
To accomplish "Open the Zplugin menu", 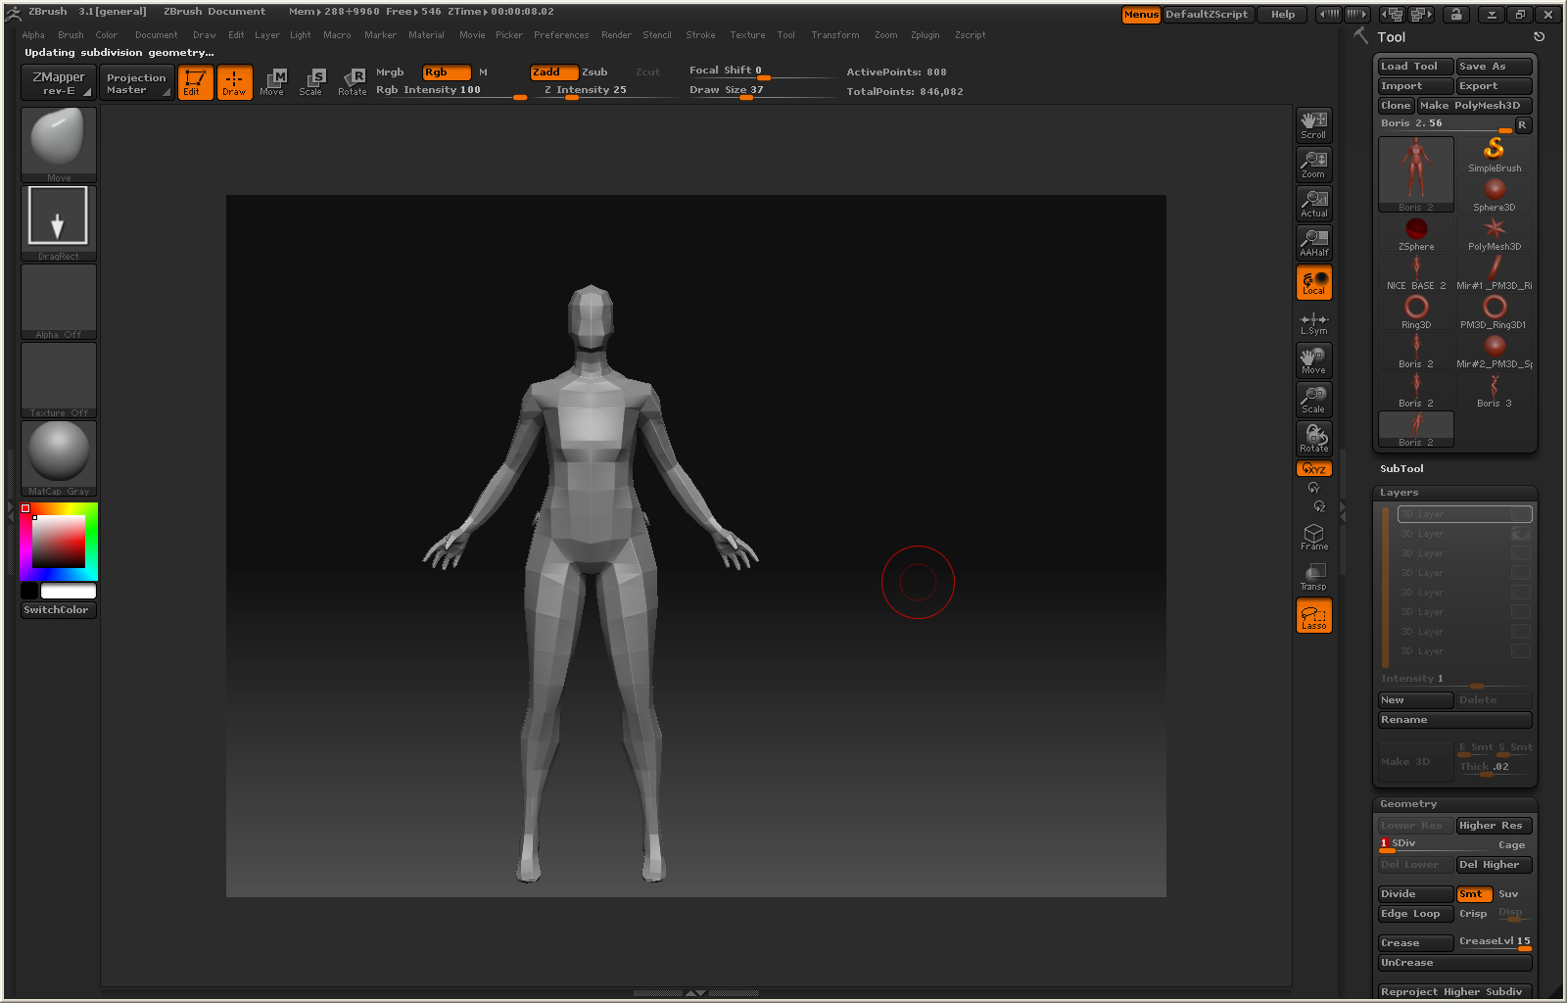I will click(925, 35).
